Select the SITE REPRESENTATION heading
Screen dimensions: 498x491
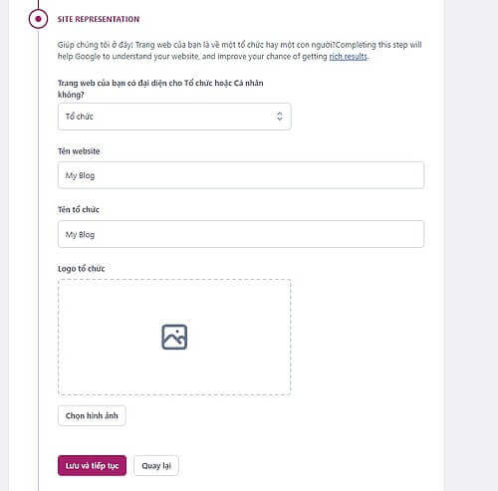(99, 19)
